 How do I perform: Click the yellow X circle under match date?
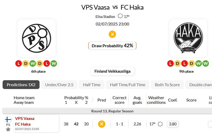point(112,34)
